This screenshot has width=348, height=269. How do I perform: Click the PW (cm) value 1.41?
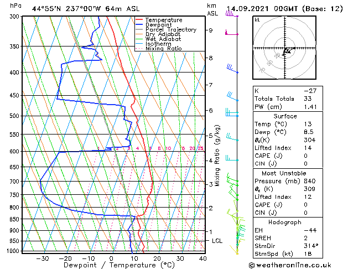point(310,107)
